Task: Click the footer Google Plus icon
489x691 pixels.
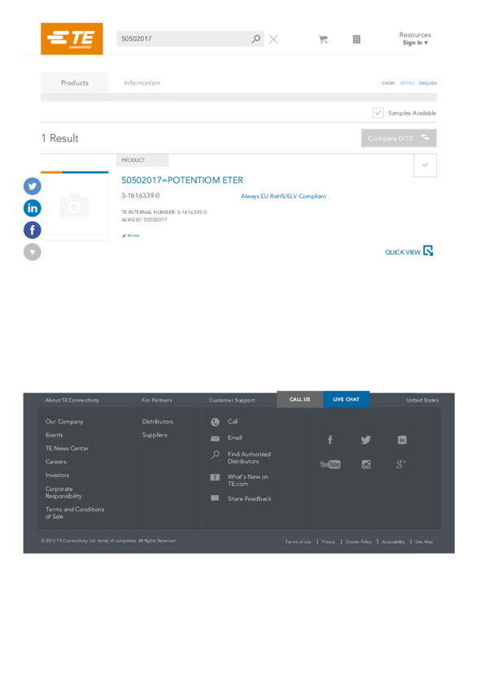Action: (401, 464)
